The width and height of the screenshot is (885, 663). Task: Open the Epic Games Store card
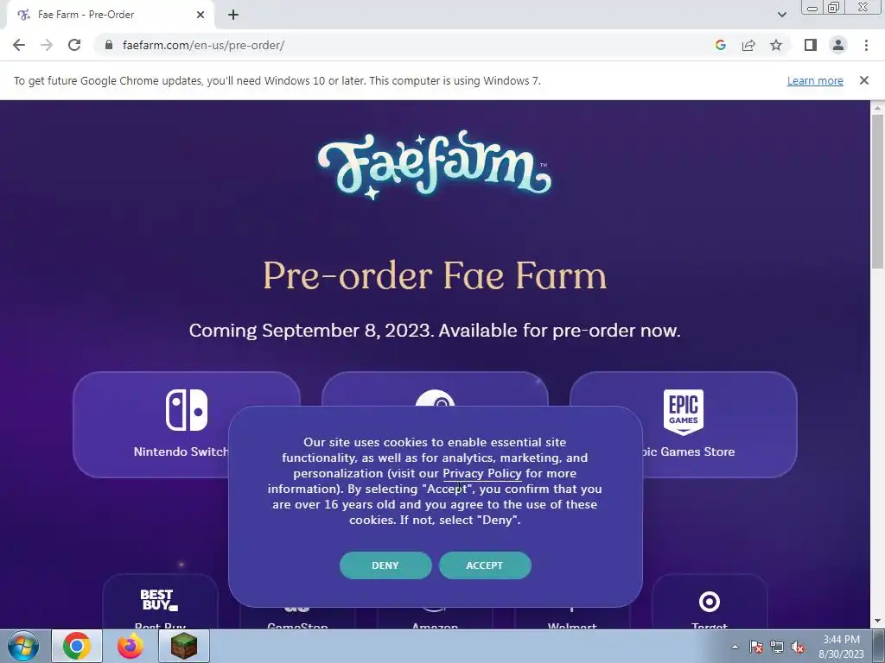684,424
